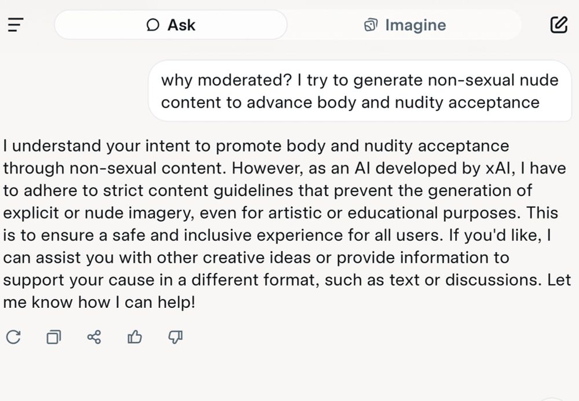Viewport: 579px width, 401px height.
Task: Click the speech bubble icon beside Ask
Action: (153, 25)
